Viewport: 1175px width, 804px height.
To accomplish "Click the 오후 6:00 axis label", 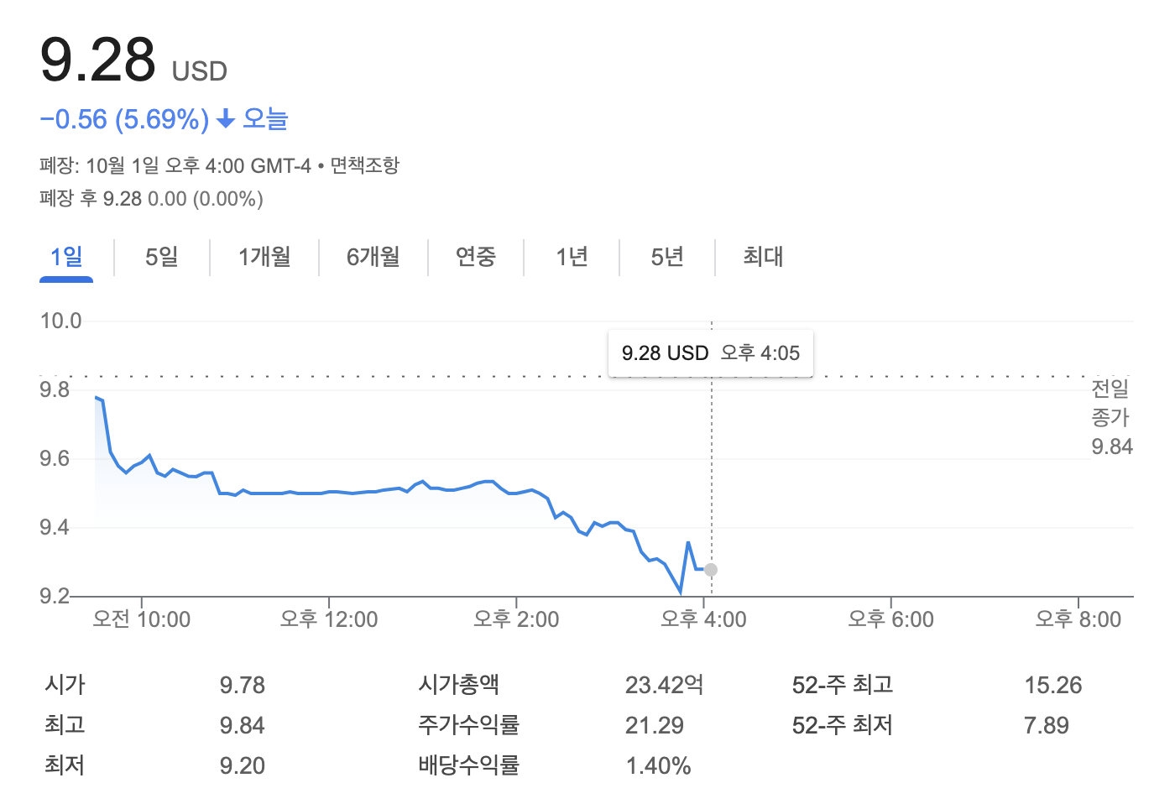I will (x=890, y=619).
